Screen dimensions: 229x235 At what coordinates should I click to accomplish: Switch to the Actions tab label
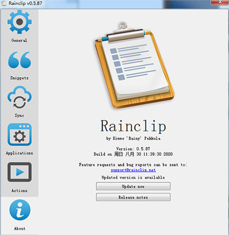[19, 191]
